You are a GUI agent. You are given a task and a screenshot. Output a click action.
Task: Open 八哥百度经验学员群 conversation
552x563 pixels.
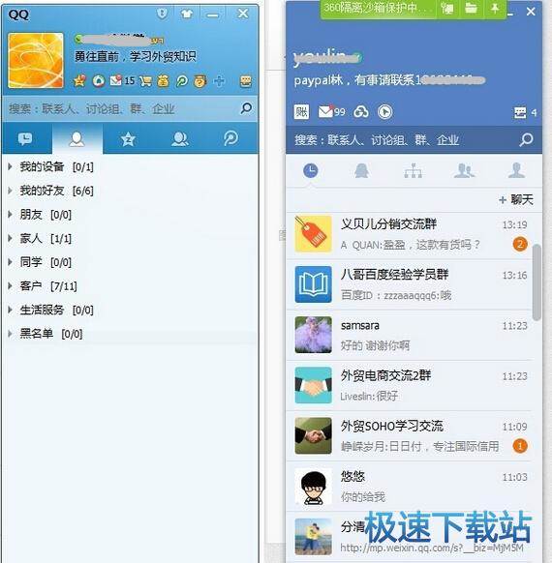click(x=410, y=284)
